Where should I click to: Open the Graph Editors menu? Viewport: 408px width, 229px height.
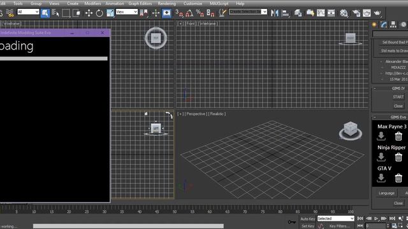tap(140, 3)
